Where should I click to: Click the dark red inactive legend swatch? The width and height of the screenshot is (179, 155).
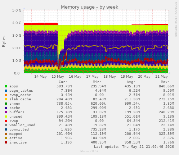point(6,142)
